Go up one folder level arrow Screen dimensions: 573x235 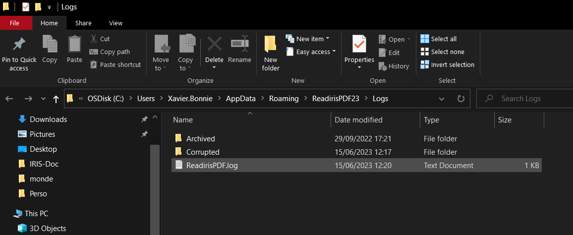tap(56, 99)
